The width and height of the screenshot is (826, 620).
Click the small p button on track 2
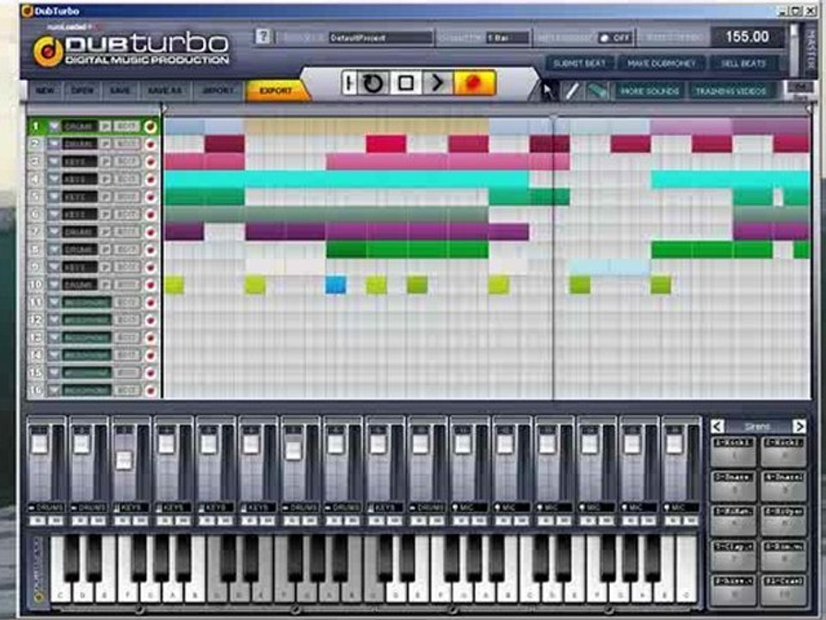(105, 144)
